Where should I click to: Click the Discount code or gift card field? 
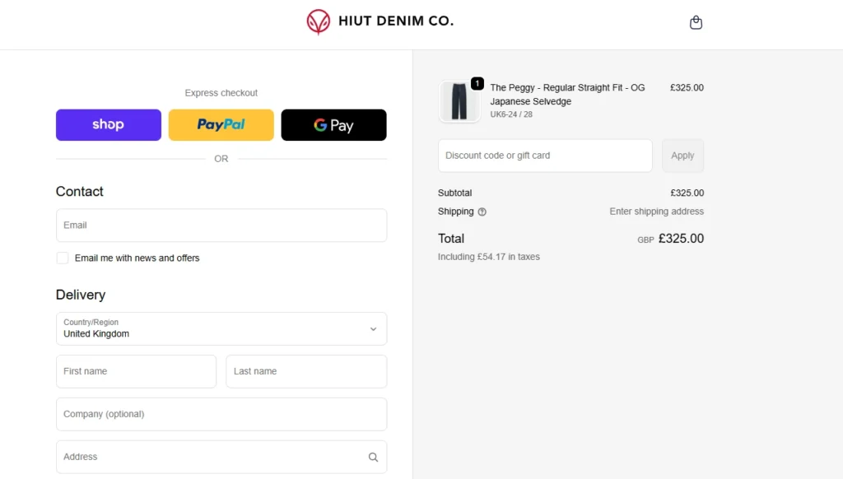(x=544, y=156)
